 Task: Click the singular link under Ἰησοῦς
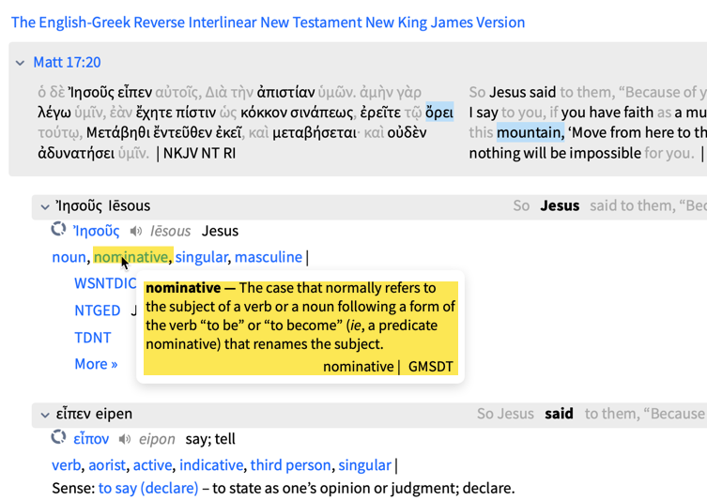tap(202, 257)
